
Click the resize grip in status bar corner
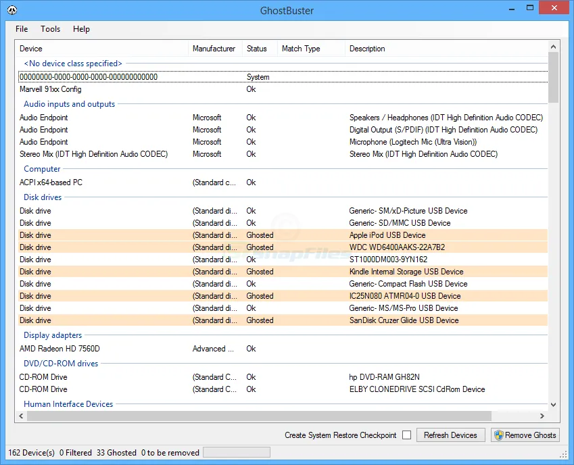(x=563, y=454)
